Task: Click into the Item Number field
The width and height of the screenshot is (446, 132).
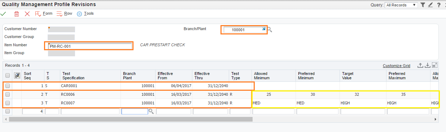Action: pos(90,46)
